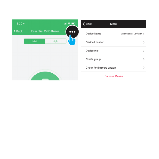159x159 pixels.
Task: Select Create group menu row
Action: pyautogui.click(x=113, y=59)
